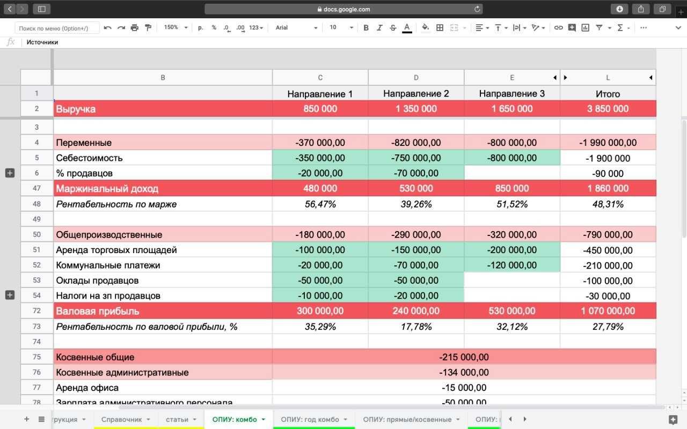This screenshot has width=687, height=429.
Task: Open the text color picker
Action: click(407, 27)
